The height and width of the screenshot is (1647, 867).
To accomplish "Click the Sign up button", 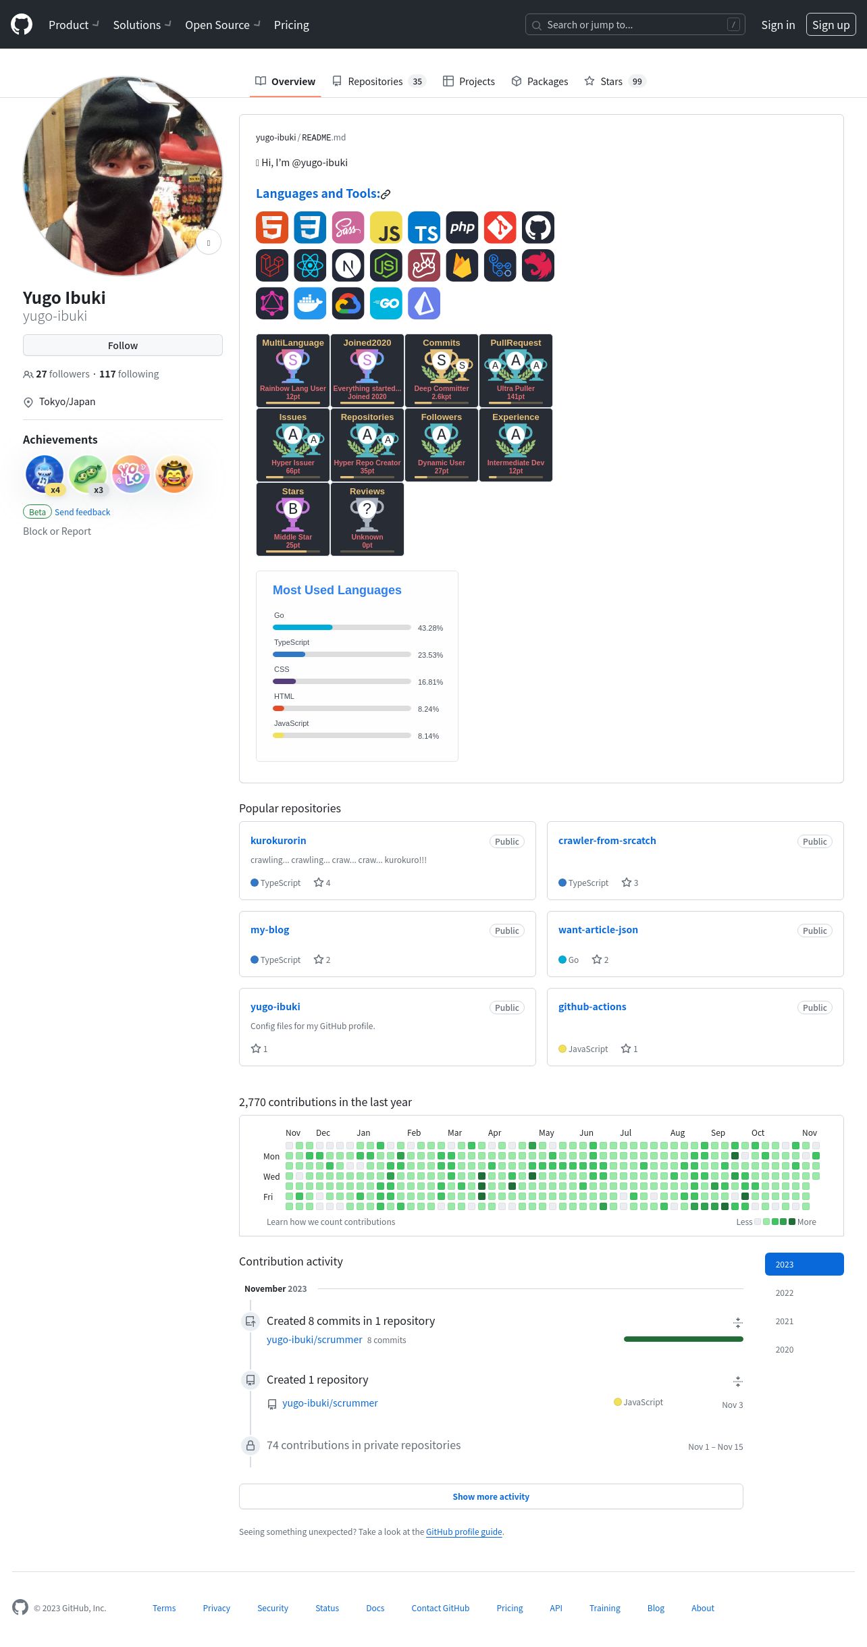I will coord(831,25).
